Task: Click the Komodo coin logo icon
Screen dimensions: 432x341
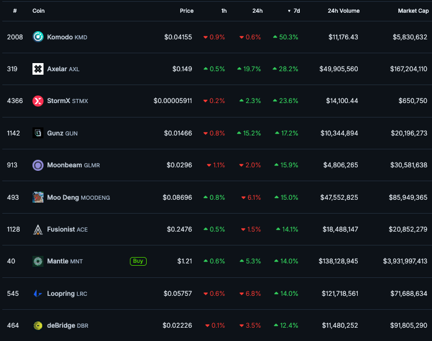Action: point(38,37)
